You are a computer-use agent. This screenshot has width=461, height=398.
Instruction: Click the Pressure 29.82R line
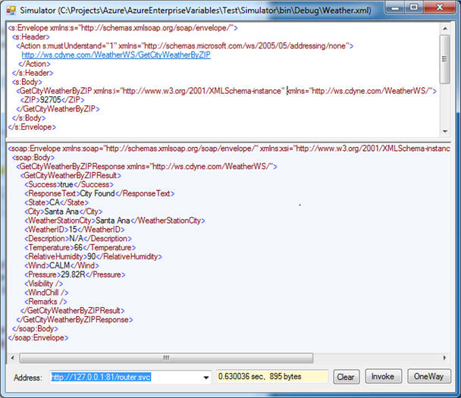coord(75,274)
